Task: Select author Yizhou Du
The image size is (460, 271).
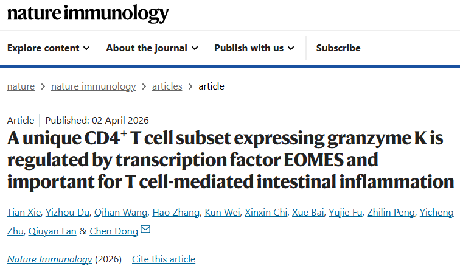Action: pos(68,213)
